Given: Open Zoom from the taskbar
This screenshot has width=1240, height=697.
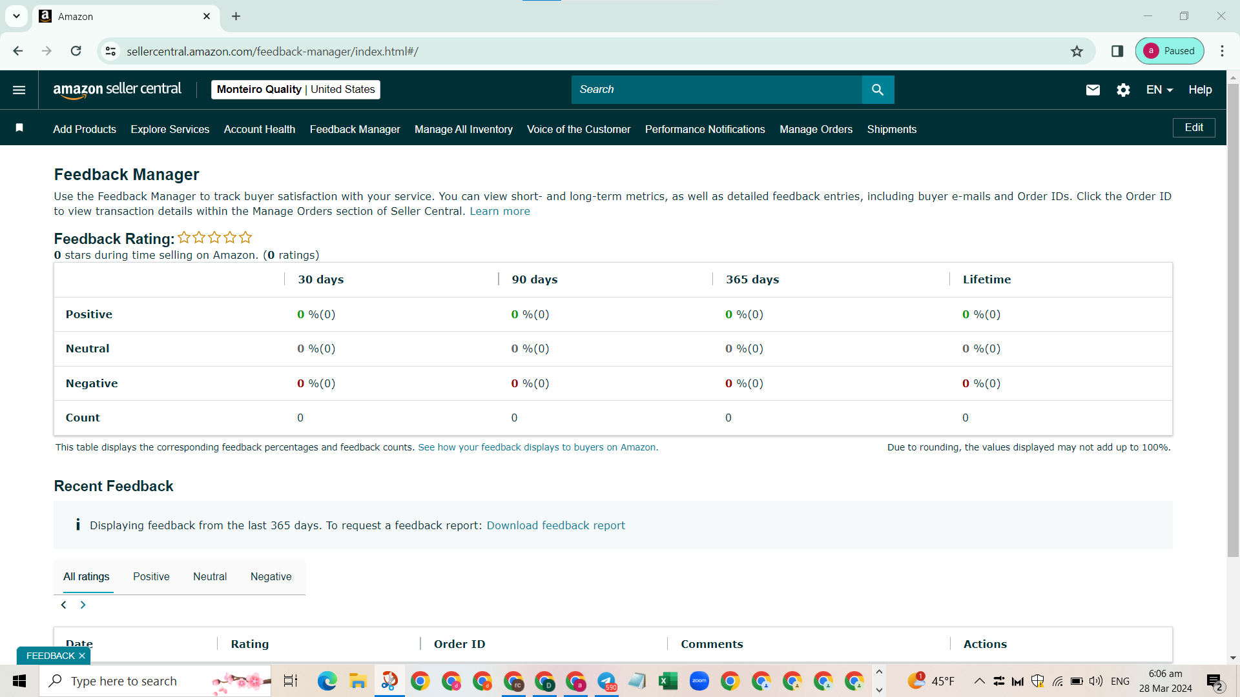Looking at the screenshot, I should tap(699, 681).
